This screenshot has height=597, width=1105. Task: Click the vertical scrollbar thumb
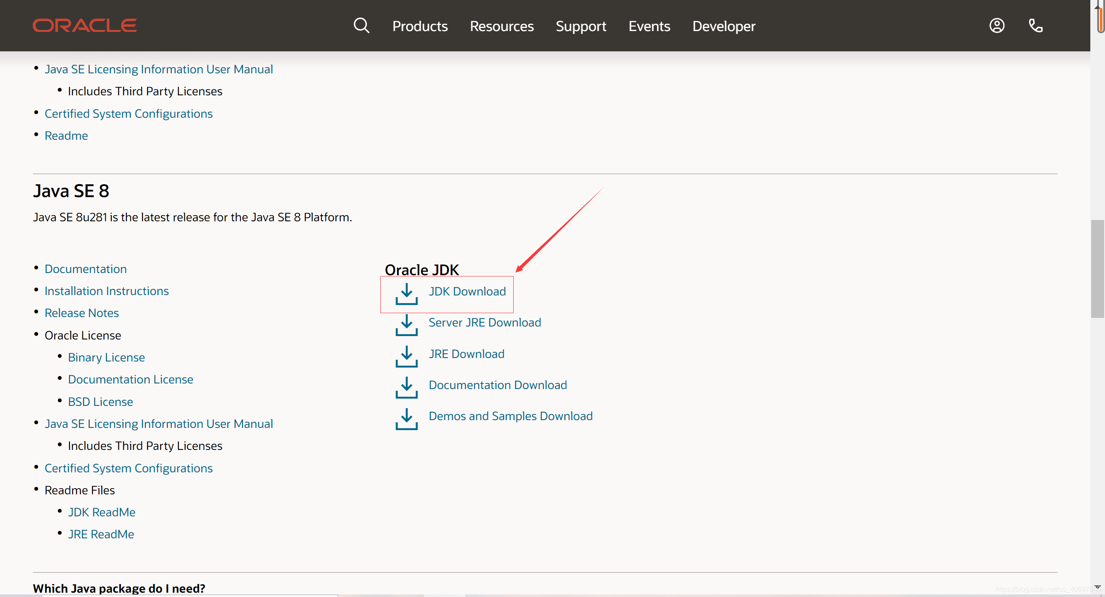point(1097,268)
